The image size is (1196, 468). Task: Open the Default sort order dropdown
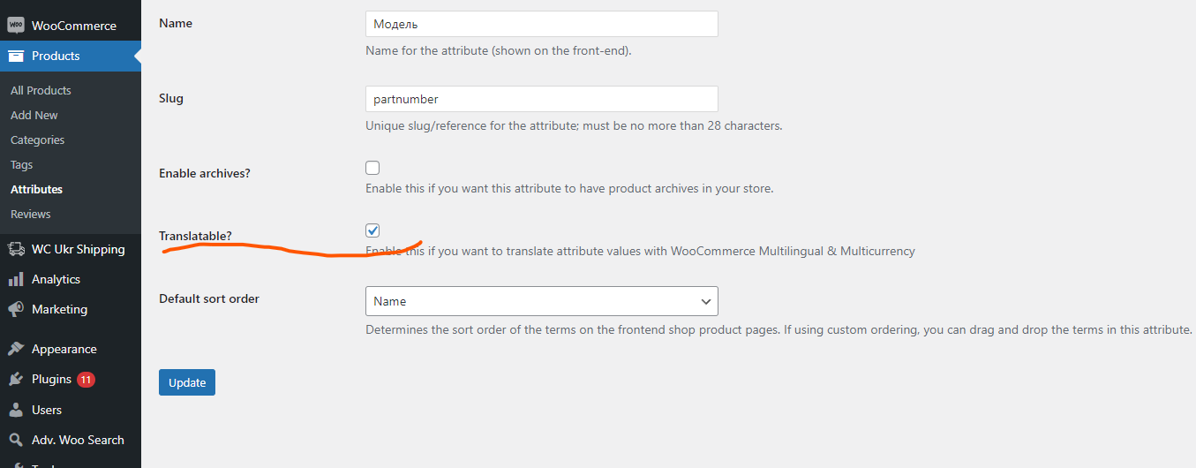[542, 301]
